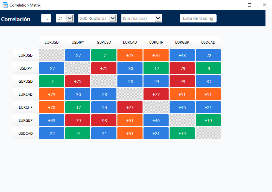Click blue +21 cell in USDCAD row
This screenshot has height=192, width=272.
tap(156, 133)
